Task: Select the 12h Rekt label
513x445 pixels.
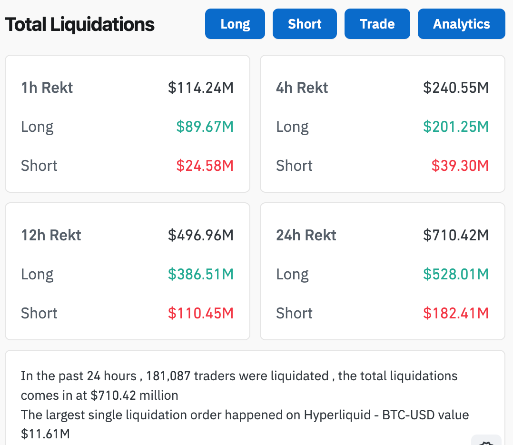Action: pyautogui.click(x=51, y=235)
